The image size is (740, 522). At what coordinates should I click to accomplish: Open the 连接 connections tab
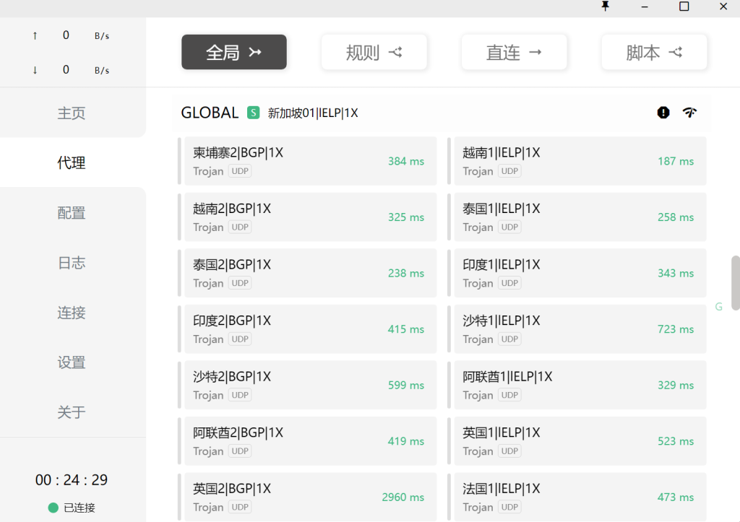coord(72,313)
